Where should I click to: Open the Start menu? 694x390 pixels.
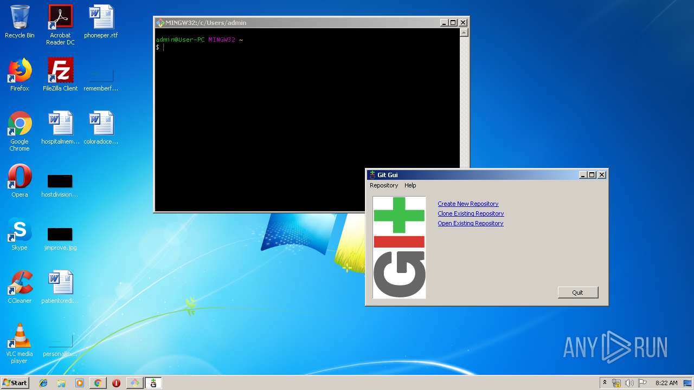pos(15,383)
